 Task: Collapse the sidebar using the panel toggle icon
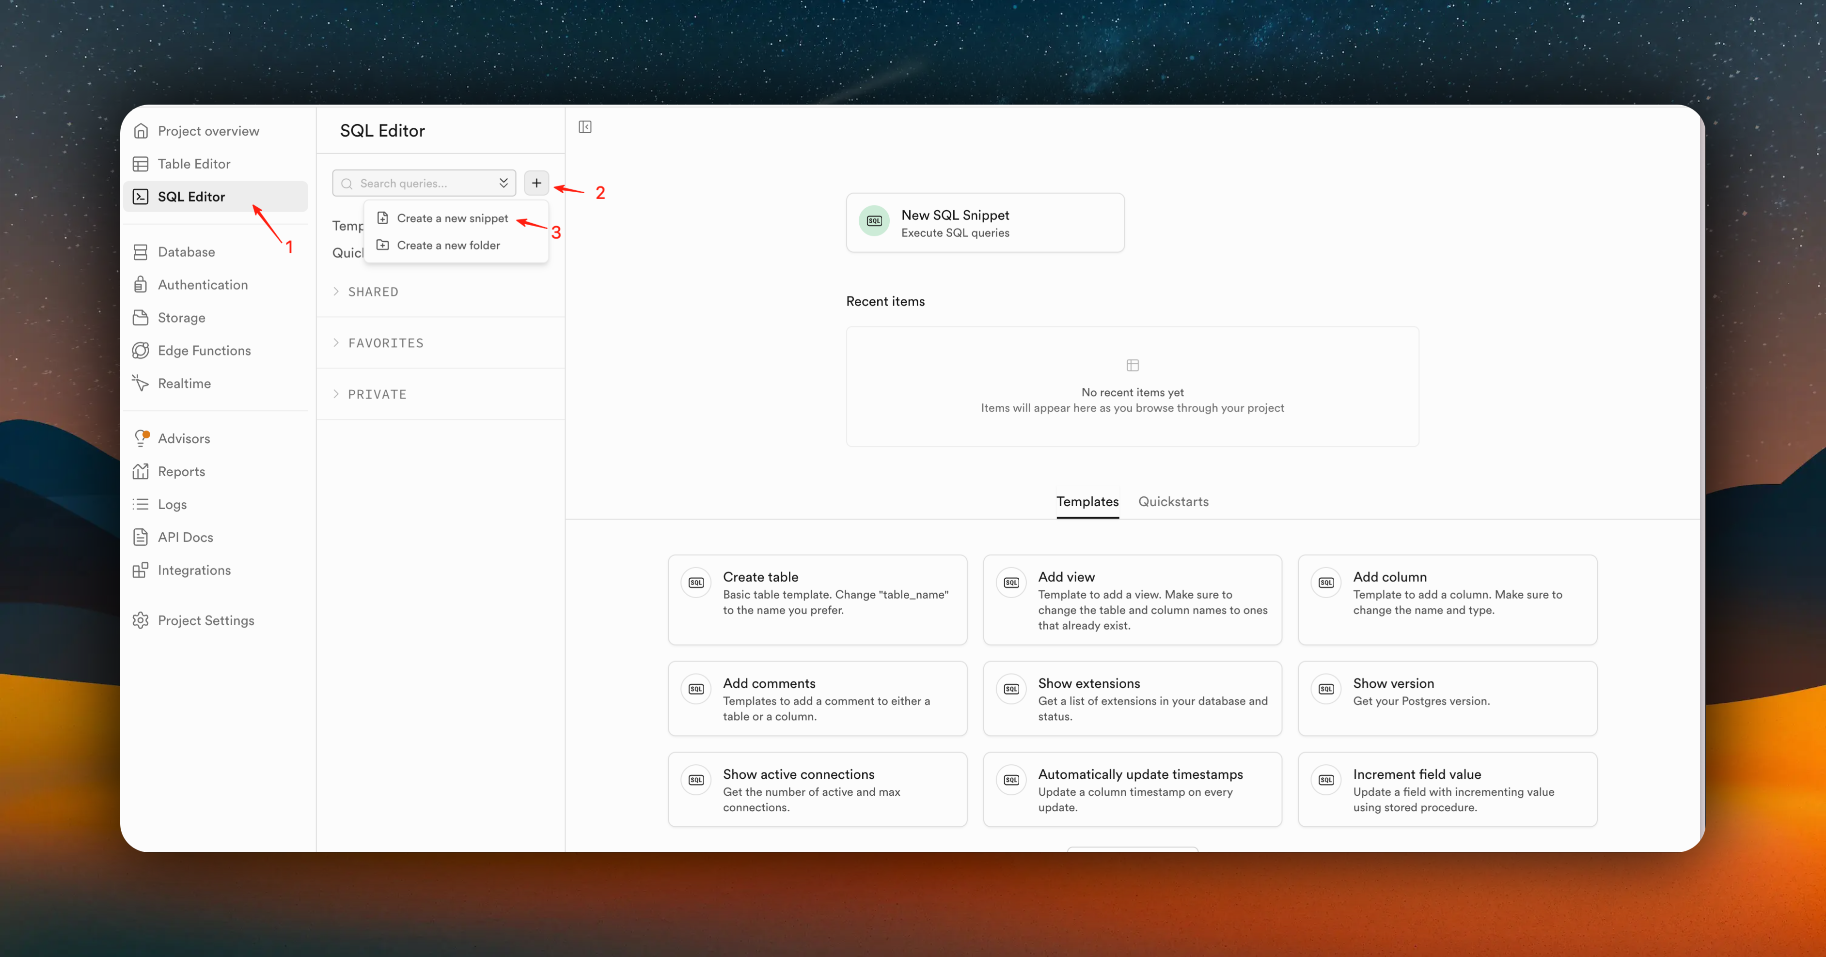point(585,127)
